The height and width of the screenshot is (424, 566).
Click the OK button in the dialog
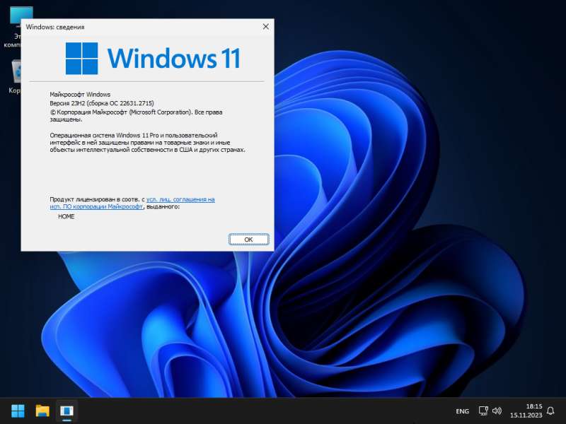pyautogui.click(x=249, y=240)
